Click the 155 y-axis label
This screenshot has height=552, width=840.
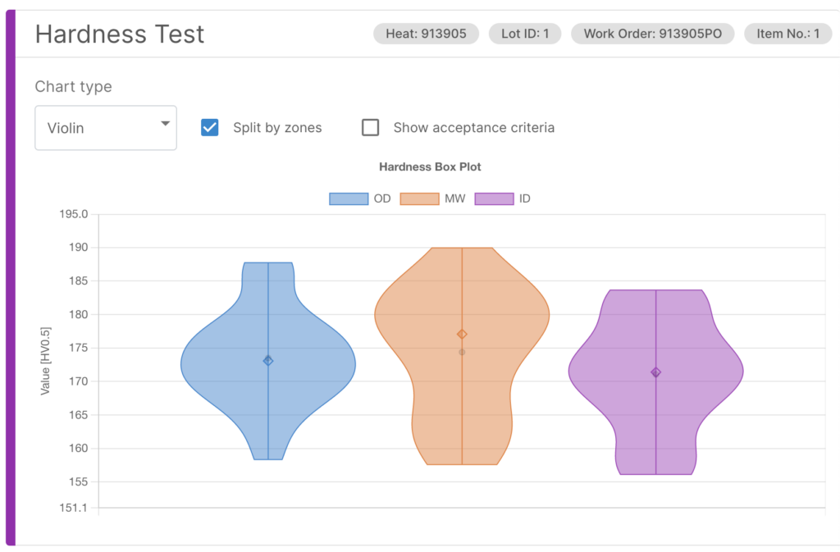(78, 481)
